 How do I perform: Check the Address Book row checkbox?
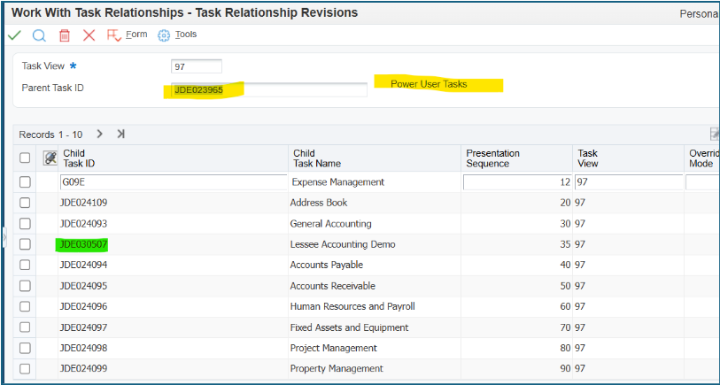point(25,203)
